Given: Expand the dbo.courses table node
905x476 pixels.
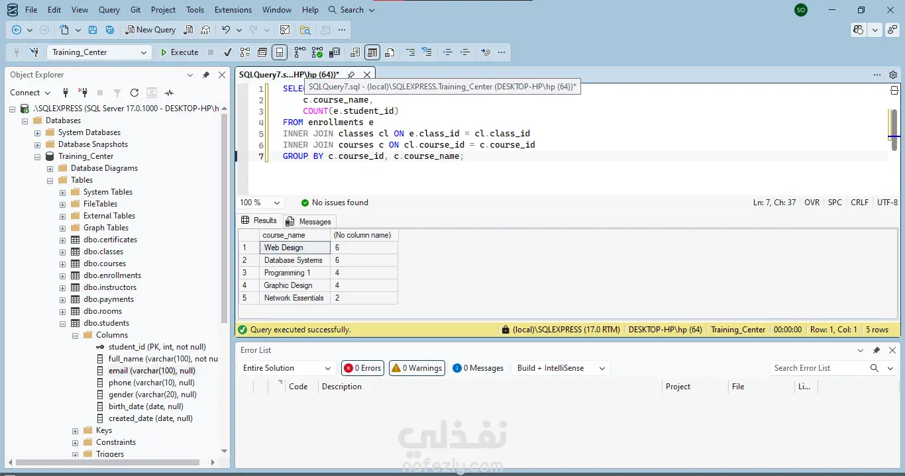Looking at the screenshot, I should click(x=62, y=263).
